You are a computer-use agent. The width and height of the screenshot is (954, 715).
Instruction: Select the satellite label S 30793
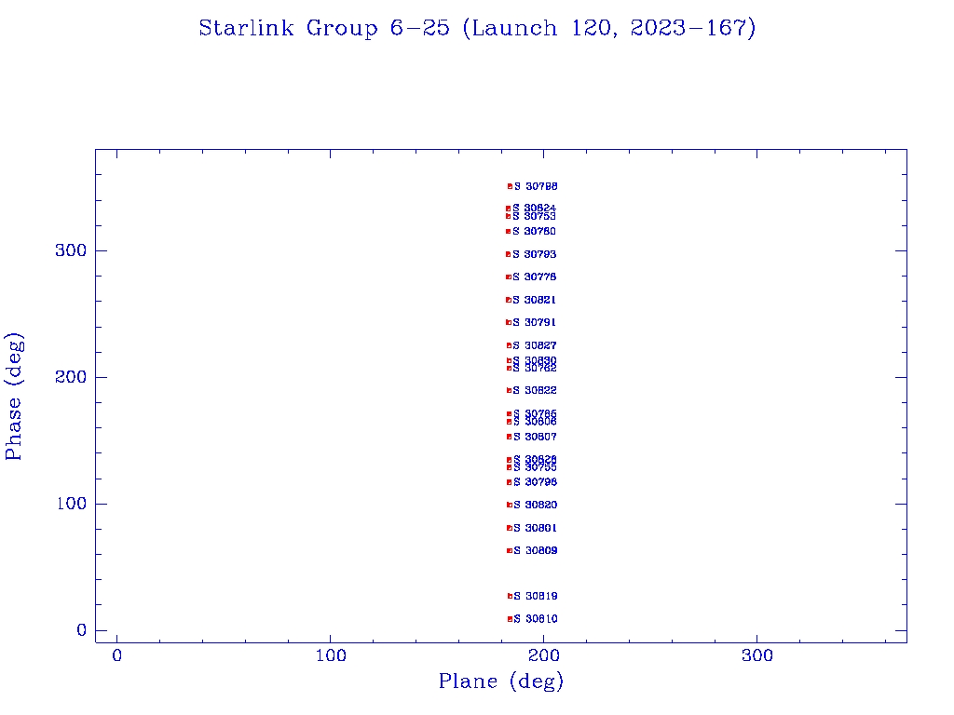[x=534, y=254]
